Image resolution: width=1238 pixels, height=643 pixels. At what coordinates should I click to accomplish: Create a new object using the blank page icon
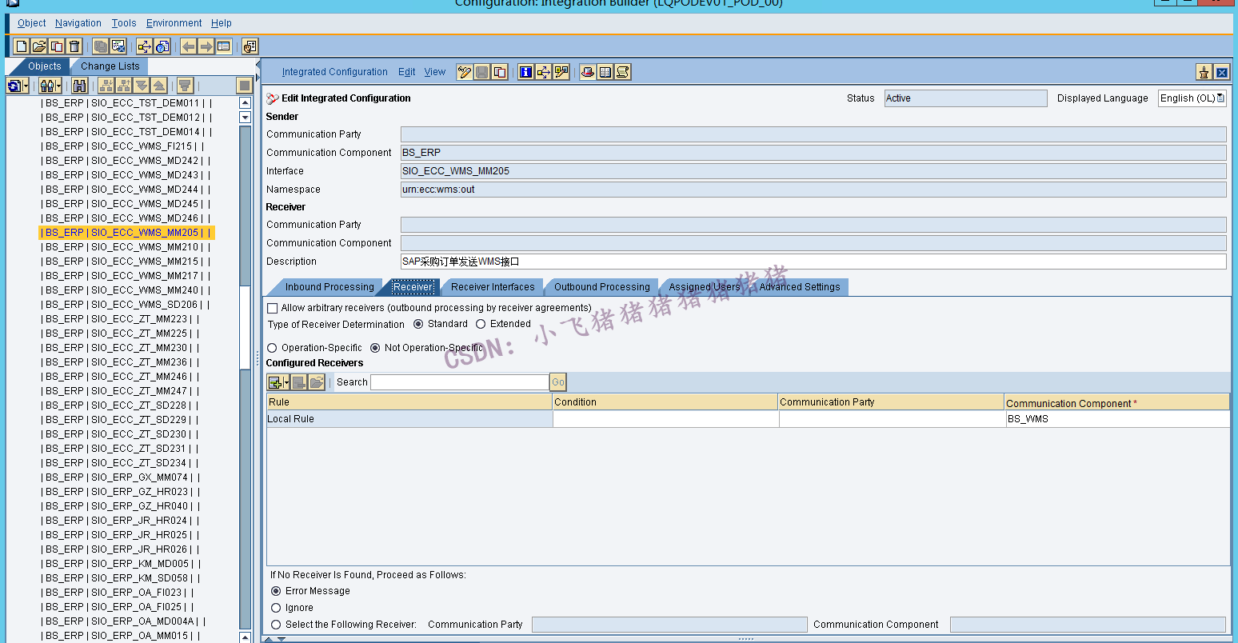pyautogui.click(x=21, y=46)
